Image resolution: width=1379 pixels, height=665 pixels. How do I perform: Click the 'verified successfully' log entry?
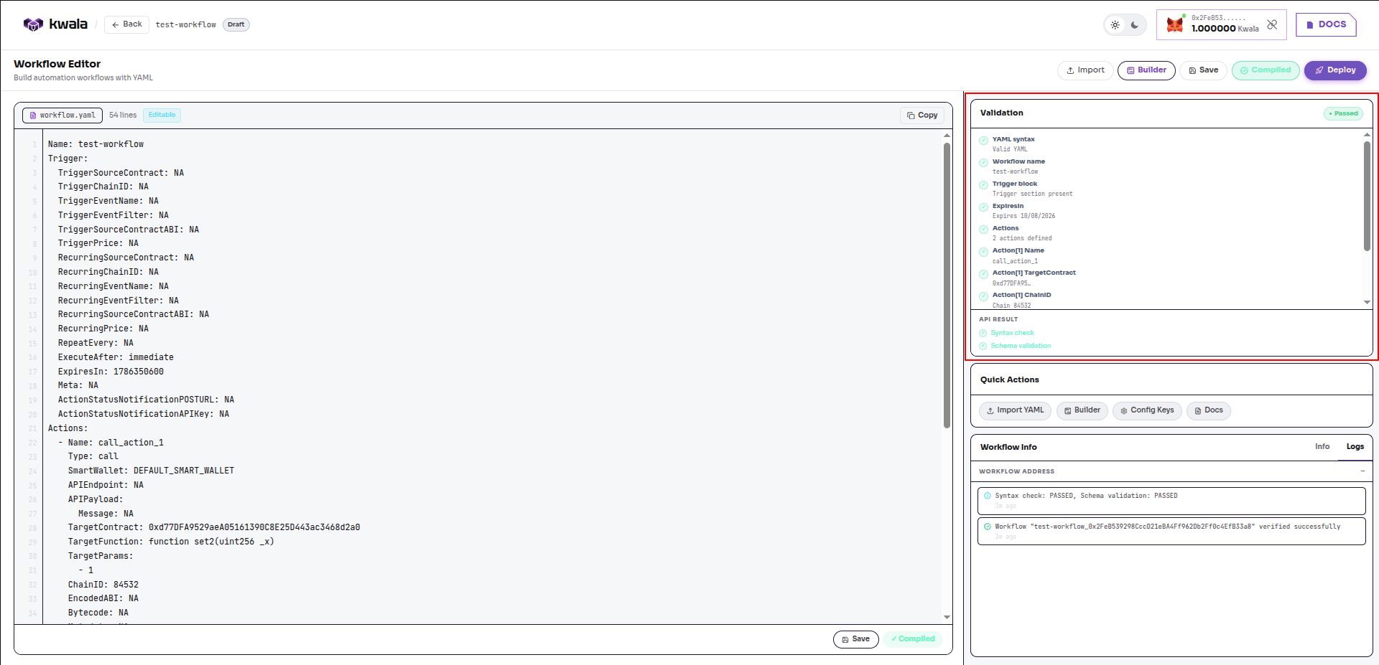pos(1171,532)
